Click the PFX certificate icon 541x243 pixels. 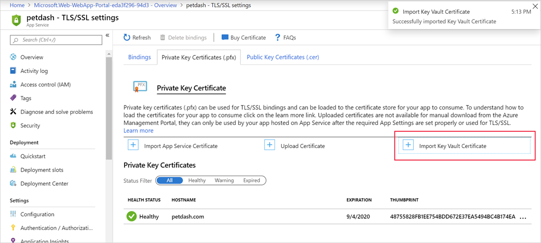140,86
